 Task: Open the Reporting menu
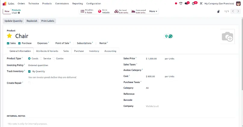(77, 3)
